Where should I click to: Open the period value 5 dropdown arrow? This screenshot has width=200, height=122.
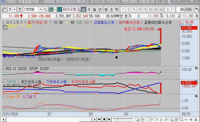(173, 9)
